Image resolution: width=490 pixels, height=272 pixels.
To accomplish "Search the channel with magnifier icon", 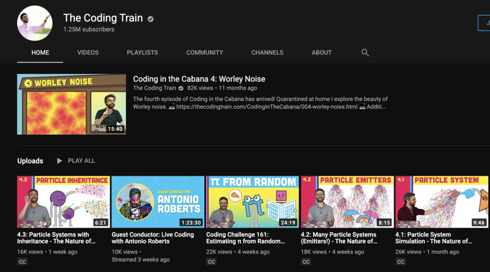I will (x=365, y=52).
